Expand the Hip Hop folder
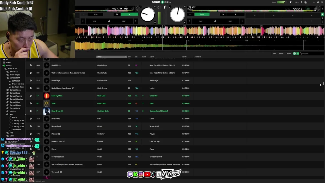 6,111
